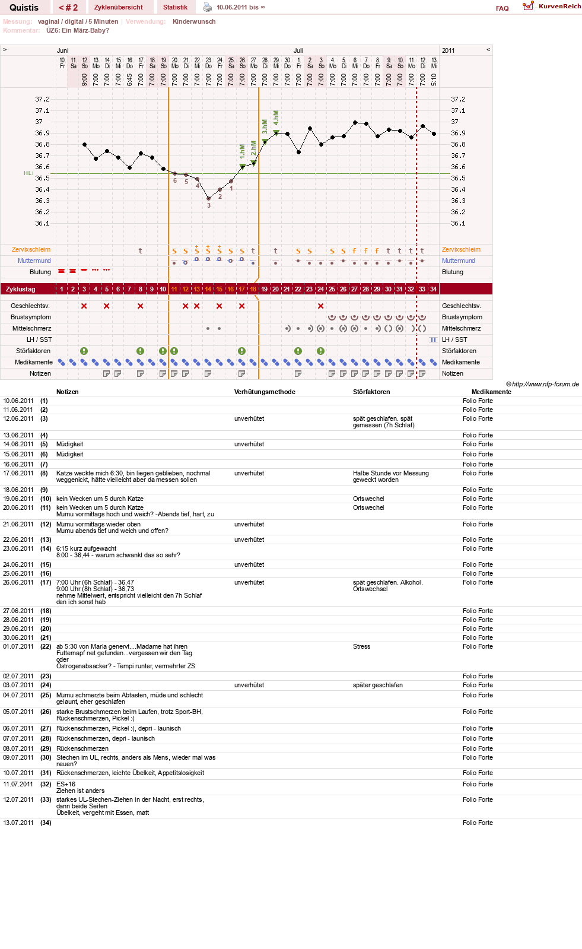Select the 37.0 temperature point on cycle day 27
Screen dimensions: 582x949
click(355, 122)
